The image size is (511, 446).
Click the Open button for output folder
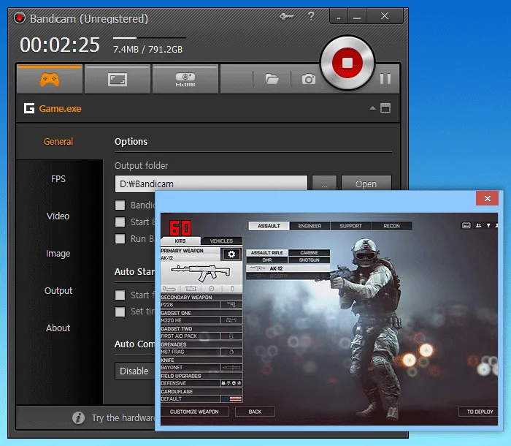point(366,184)
